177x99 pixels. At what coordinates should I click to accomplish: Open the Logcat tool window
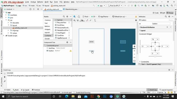click(x=25, y=90)
